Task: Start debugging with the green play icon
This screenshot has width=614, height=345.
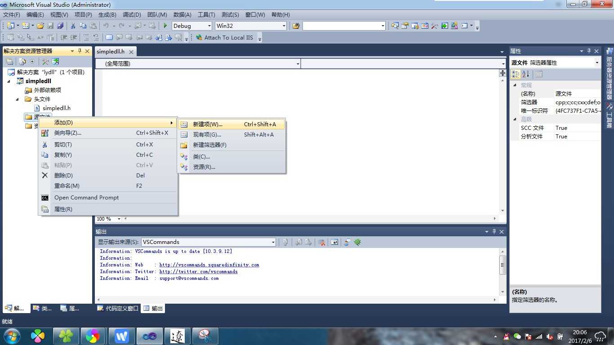Action: tap(165, 26)
